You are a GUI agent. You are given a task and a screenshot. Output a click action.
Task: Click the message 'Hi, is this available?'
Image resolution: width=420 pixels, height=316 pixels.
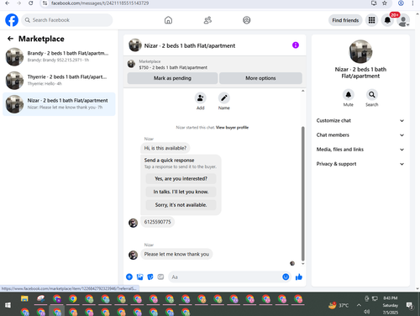(165, 148)
